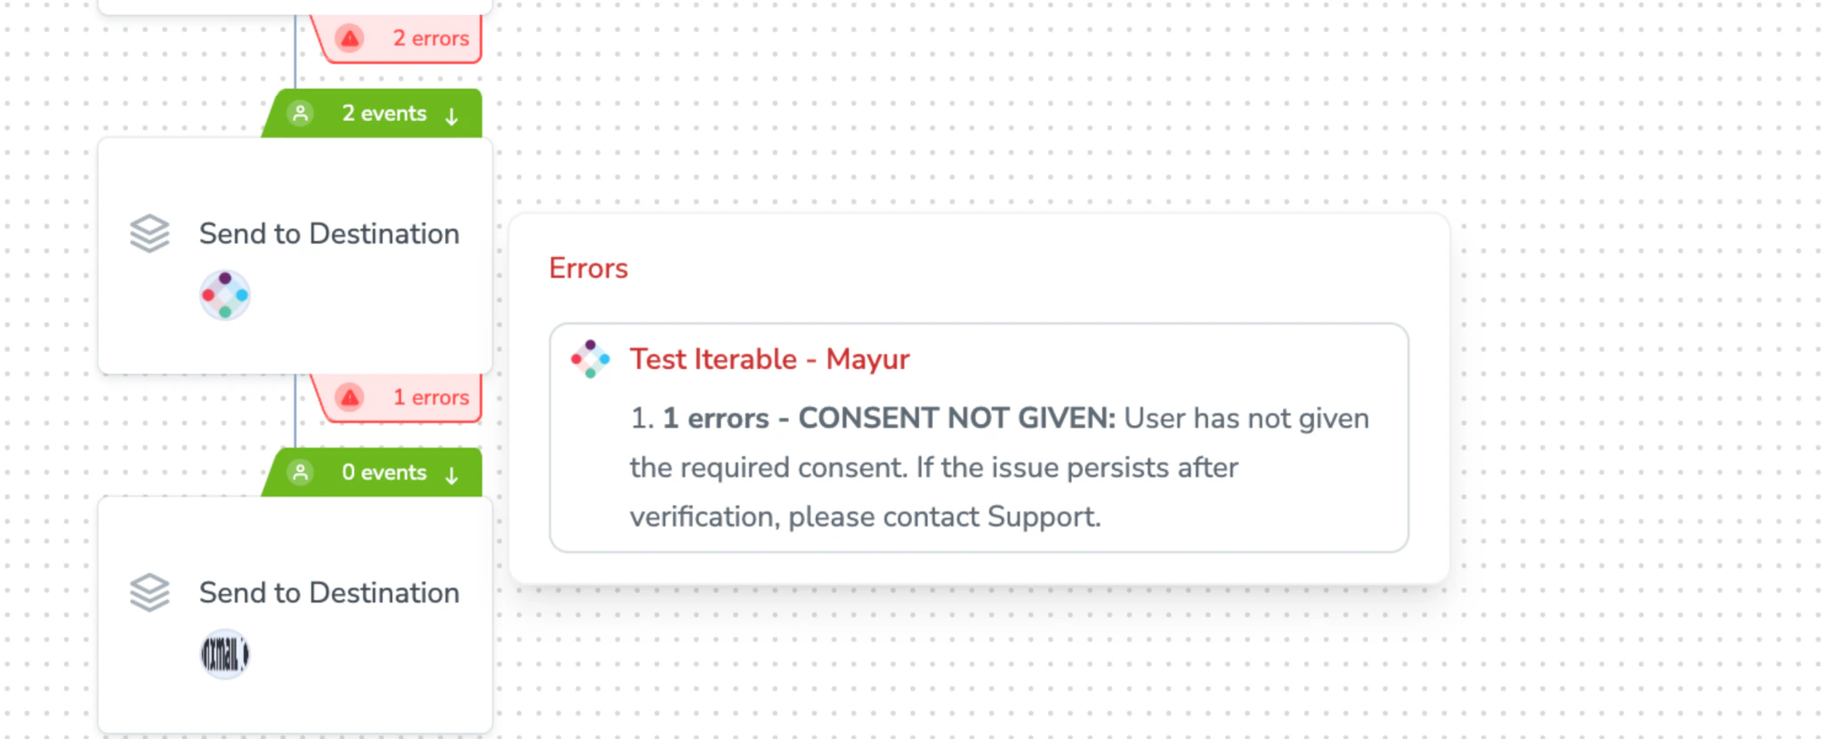Expand events with the down arrow on 2 events badge

(452, 114)
